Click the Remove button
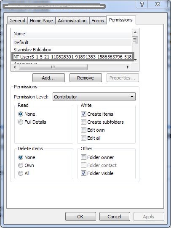Image resolution: width=171 pixels, height=228 pixels. pos(85,78)
